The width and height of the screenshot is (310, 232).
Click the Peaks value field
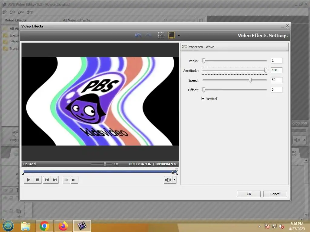[276, 60]
